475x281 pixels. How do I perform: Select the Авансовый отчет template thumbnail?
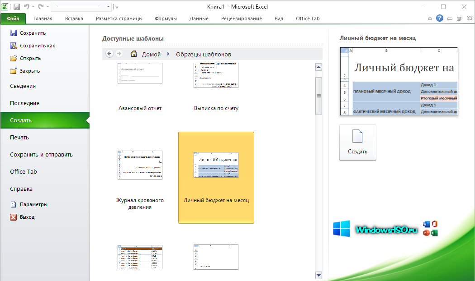(x=140, y=73)
